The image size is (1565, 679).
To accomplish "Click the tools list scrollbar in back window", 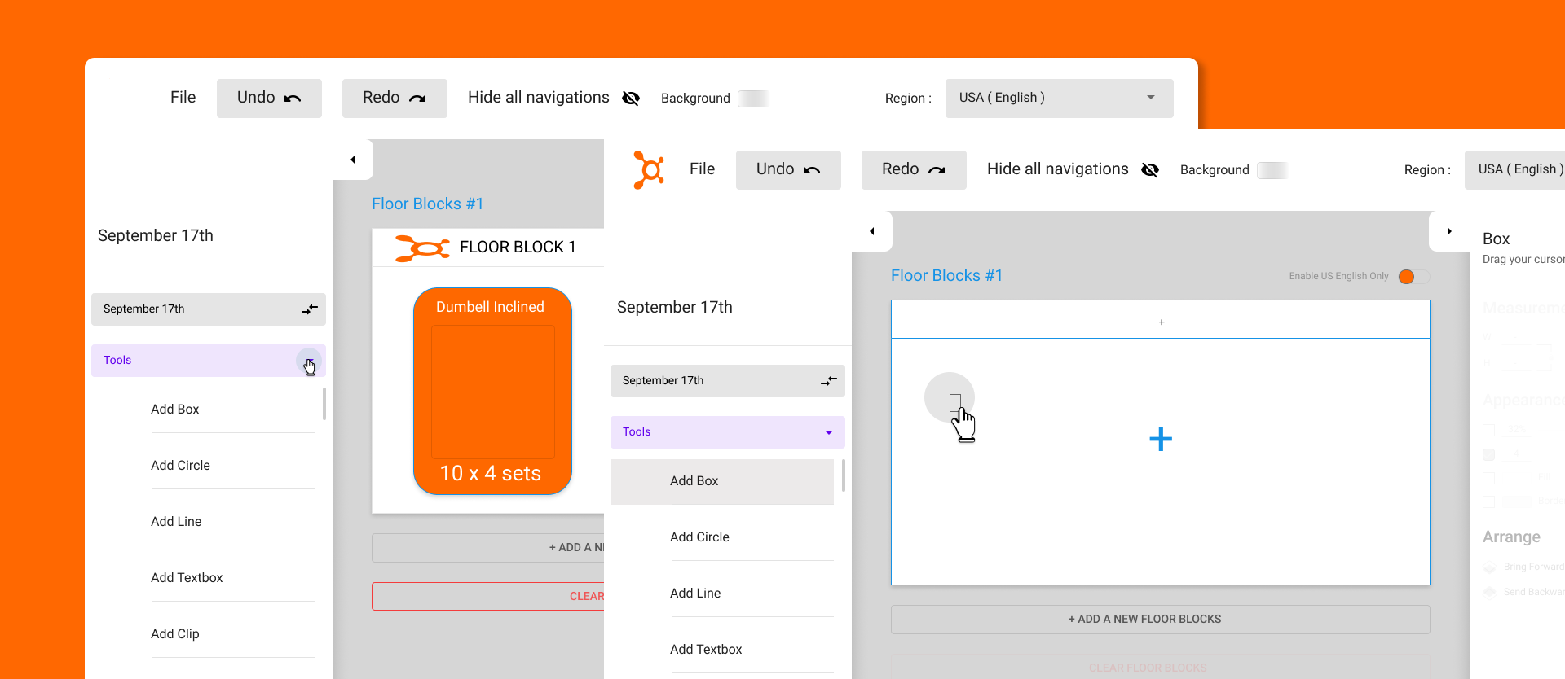I will 324,404.
